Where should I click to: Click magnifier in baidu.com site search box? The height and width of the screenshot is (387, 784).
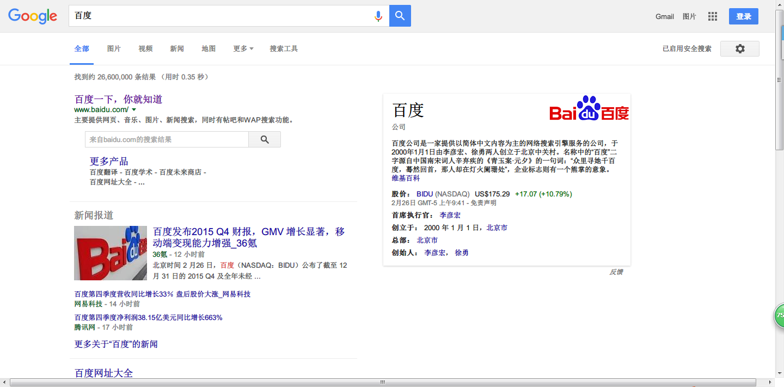point(265,139)
